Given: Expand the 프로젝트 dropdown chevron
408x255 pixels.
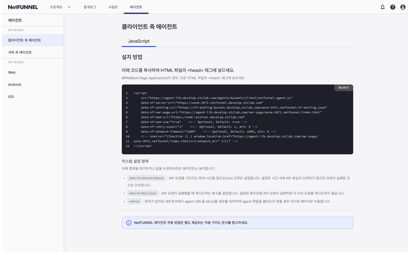Looking at the screenshot, I should click(69, 7).
